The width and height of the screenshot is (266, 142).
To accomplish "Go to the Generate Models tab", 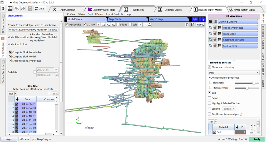I will [x=173, y=9].
